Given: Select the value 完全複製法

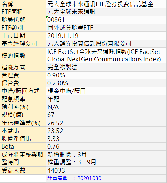Looking at the screenshot, I should [62, 67].
